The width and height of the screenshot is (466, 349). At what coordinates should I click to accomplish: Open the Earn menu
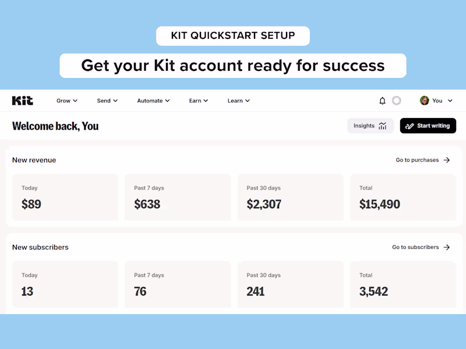(x=198, y=100)
